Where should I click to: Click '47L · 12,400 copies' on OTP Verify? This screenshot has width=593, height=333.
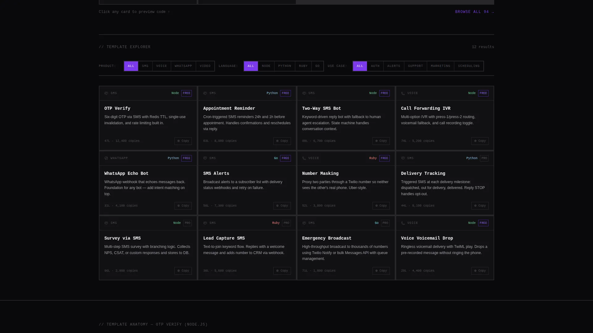(x=122, y=141)
